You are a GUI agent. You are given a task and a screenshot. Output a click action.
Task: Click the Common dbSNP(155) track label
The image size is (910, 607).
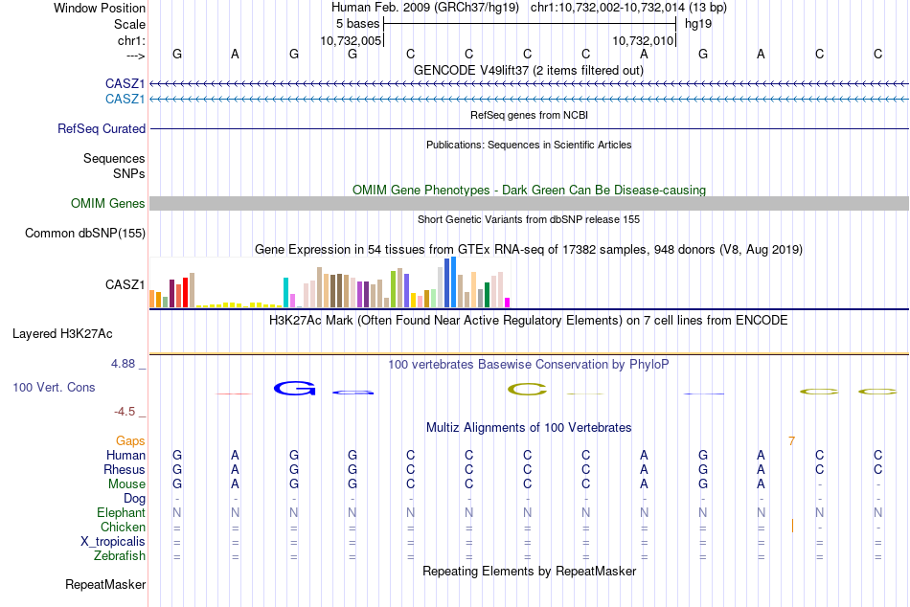point(85,234)
